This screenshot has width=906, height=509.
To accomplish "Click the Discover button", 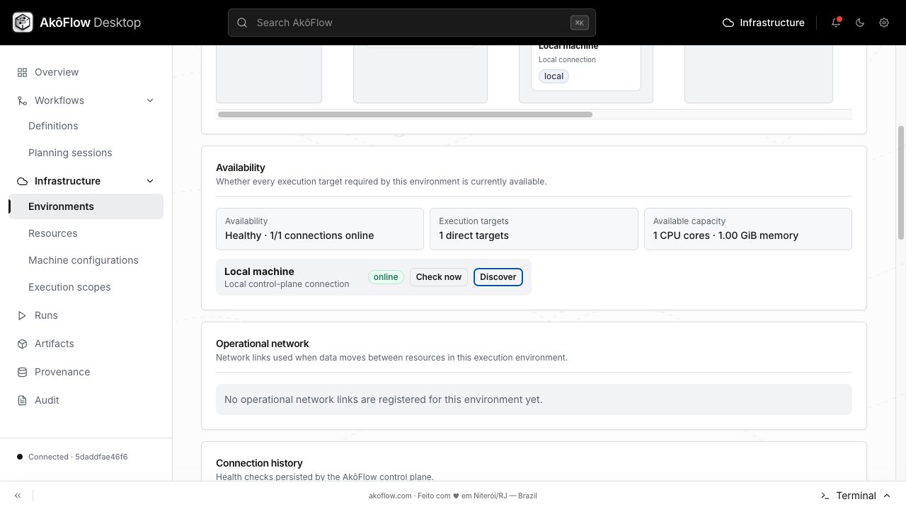I will pyautogui.click(x=498, y=277).
